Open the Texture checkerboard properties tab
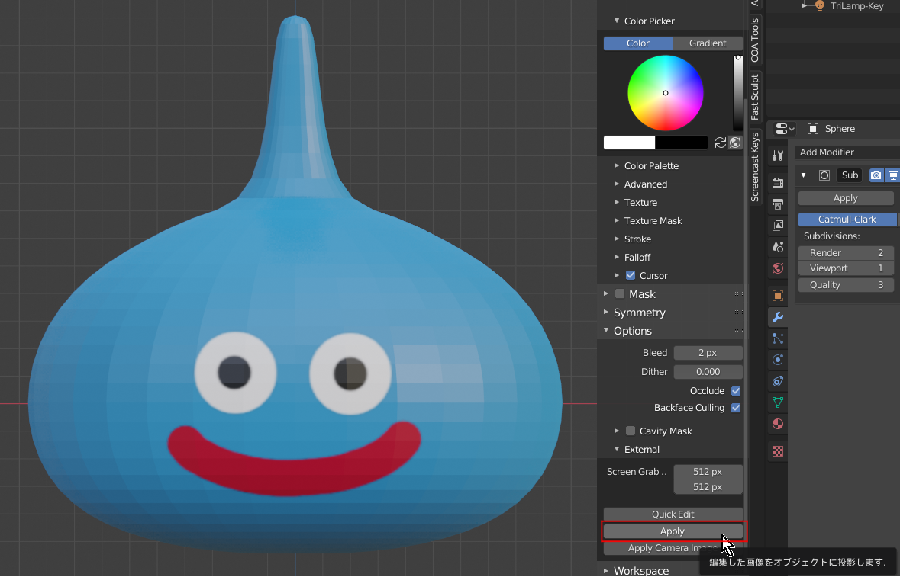 pos(778,451)
